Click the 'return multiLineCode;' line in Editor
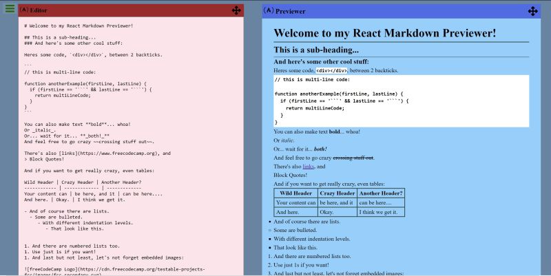551x276 pixels. click(x=63, y=95)
